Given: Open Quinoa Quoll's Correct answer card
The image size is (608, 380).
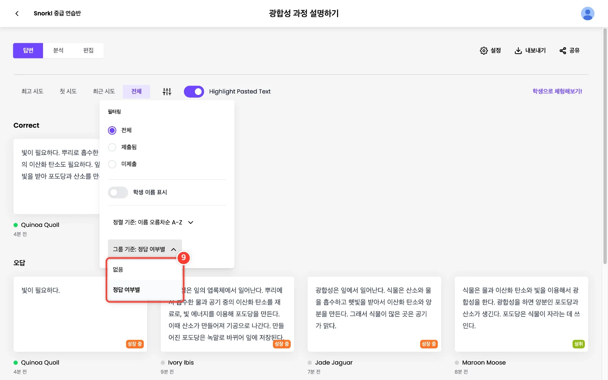Looking at the screenshot, I should click(x=57, y=176).
